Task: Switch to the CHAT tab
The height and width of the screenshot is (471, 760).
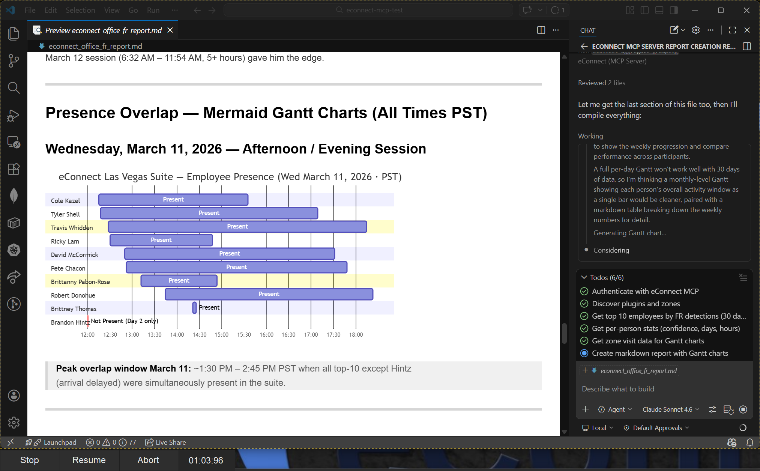Action: tap(587, 30)
